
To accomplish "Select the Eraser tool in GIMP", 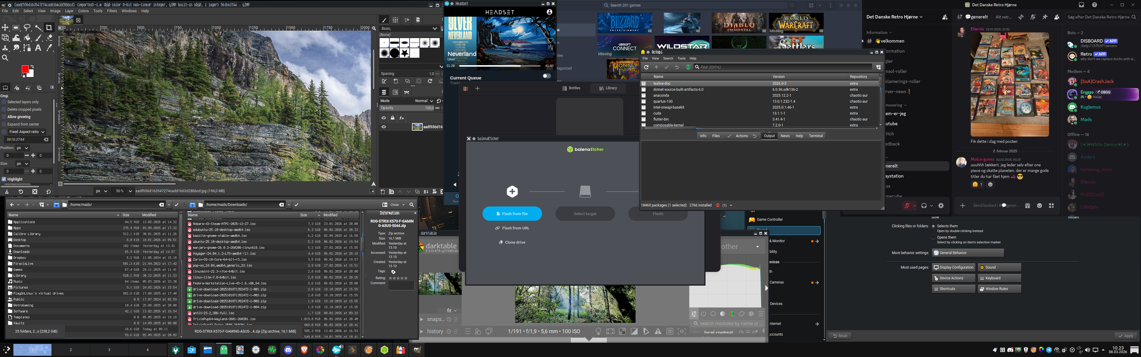I will pos(49,38).
